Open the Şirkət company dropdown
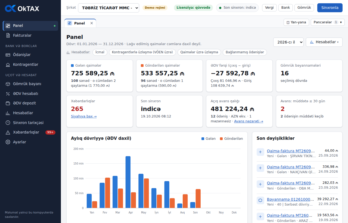The width and height of the screenshot is (348, 223). coord(108,8)
